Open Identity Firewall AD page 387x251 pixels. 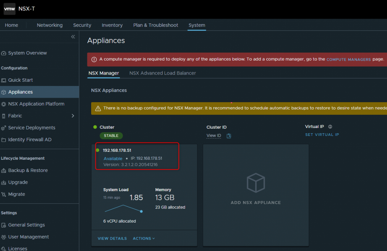click(29, 139)
